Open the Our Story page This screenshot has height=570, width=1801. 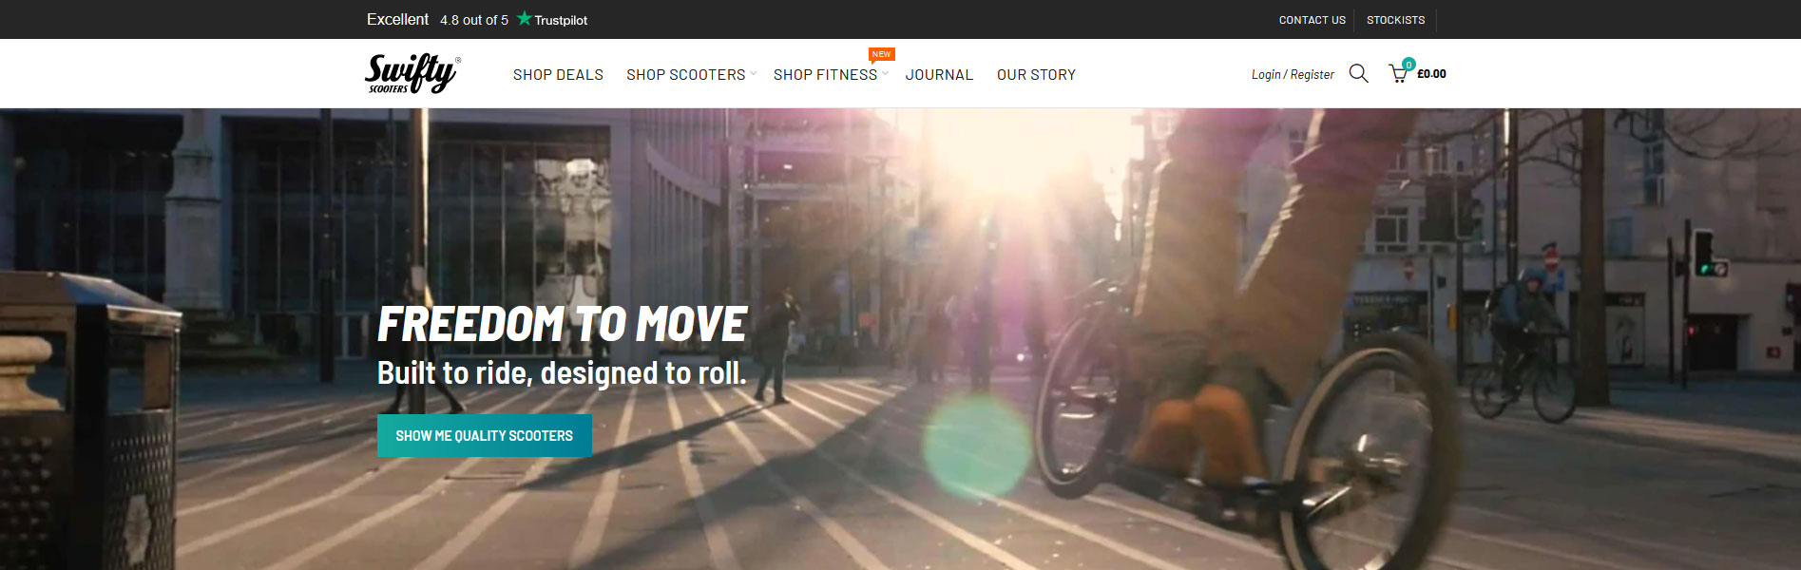1036,74
